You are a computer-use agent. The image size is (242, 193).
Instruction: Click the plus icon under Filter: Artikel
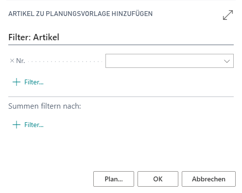(x=17, y=82)
